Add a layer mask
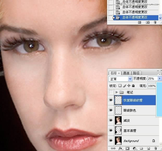This screenshot has width=162, height=151. (x=128, y=148)
